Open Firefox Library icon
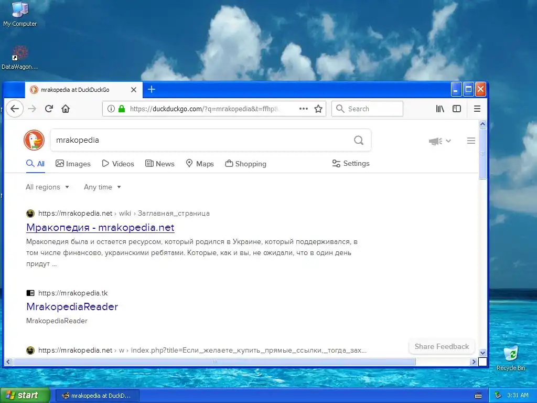537x403 pixels. click(x=440, y=109)
